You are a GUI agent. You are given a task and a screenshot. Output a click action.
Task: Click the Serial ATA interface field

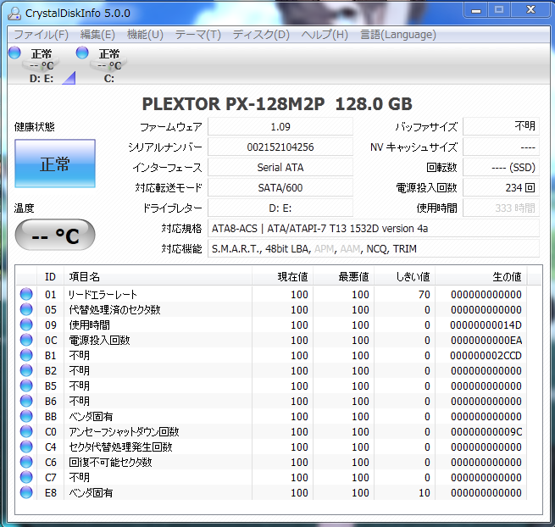pyautogui.click(x=280, y=167)
